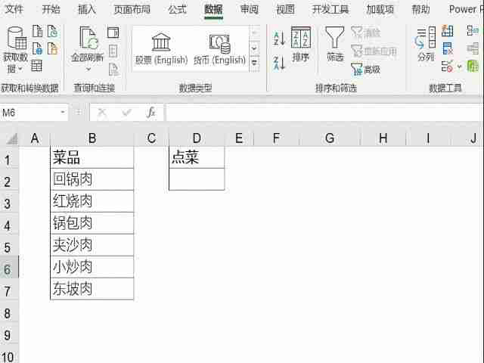The width and height of the screenshot is (484, 363).
Task: Click the formula bar cancel X icon
Action: click(x=102, y=113)
